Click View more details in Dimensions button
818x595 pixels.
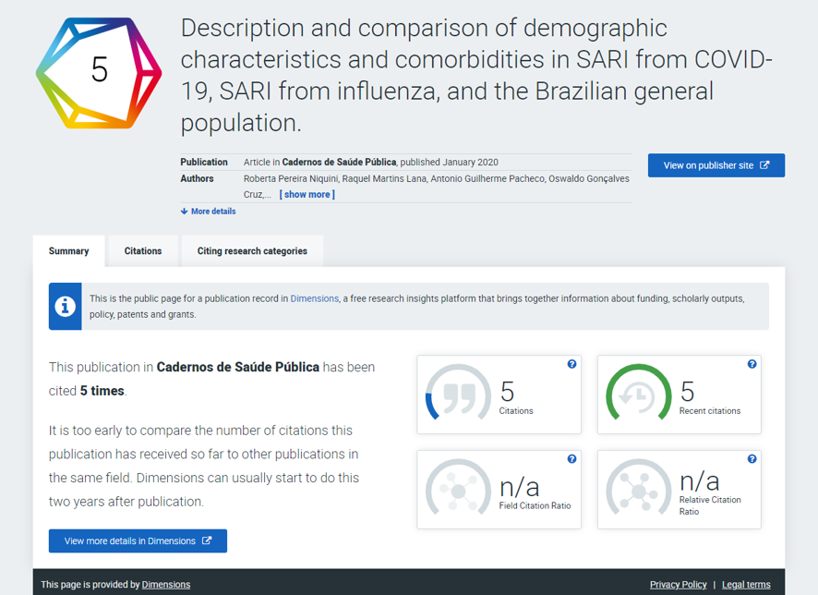pos(138,541)
